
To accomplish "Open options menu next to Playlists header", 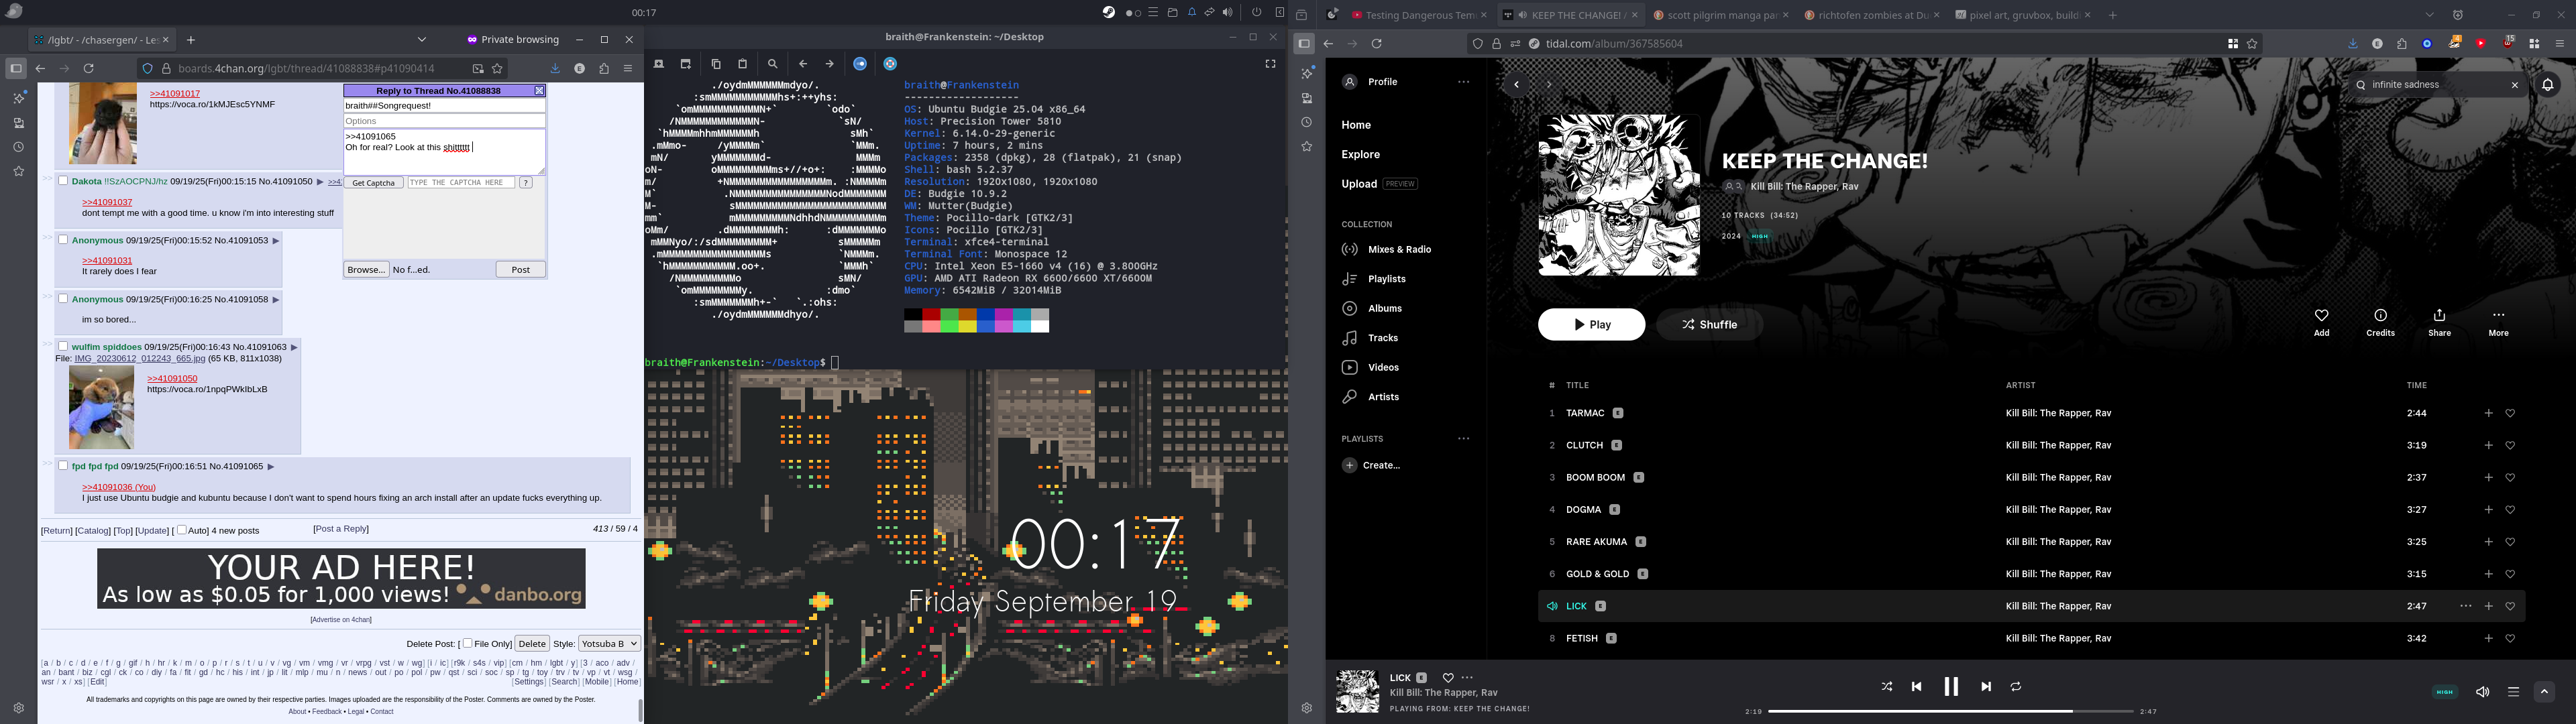I will (x=1463, y=439).
